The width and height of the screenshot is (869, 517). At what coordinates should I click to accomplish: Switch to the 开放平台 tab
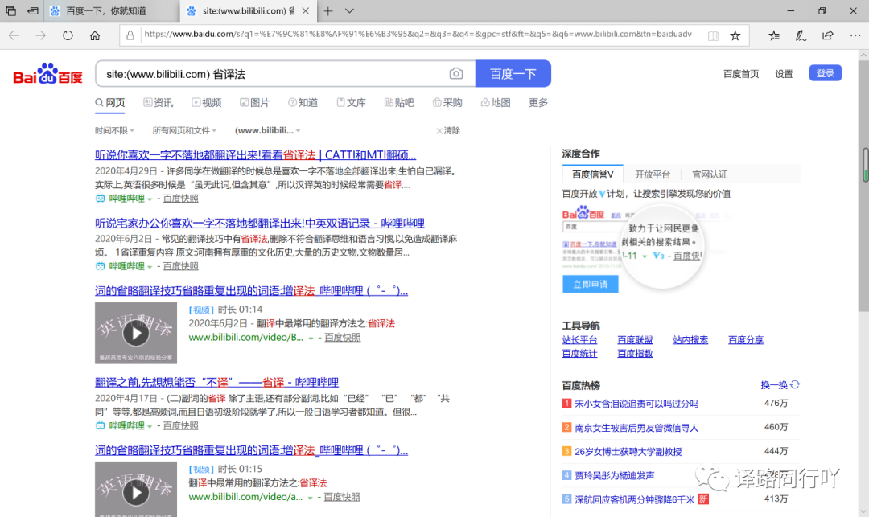click(653, 174)
